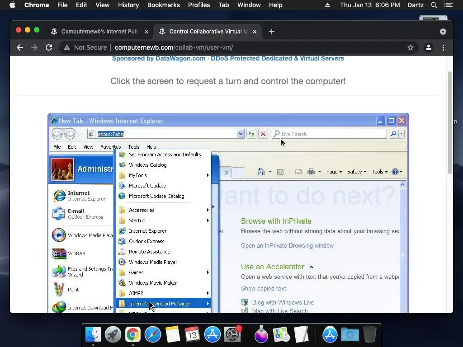Click the Not Secure warning icon
The height and width of the screenshot is (347, 463).
[67, 47]
